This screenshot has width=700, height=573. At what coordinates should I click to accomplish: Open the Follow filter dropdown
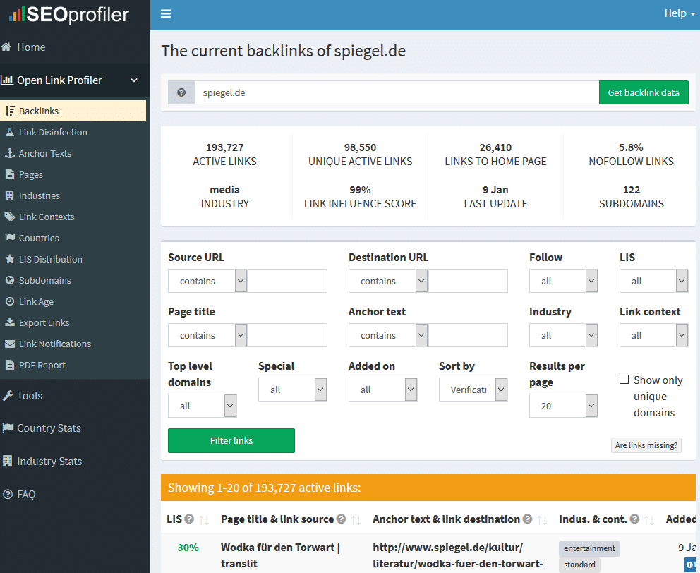tap(563, 281)
